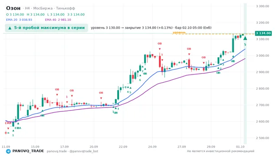278x156 pixels.
Task: Open the 'panovq.trade' website link
Action: pos(57,151)
